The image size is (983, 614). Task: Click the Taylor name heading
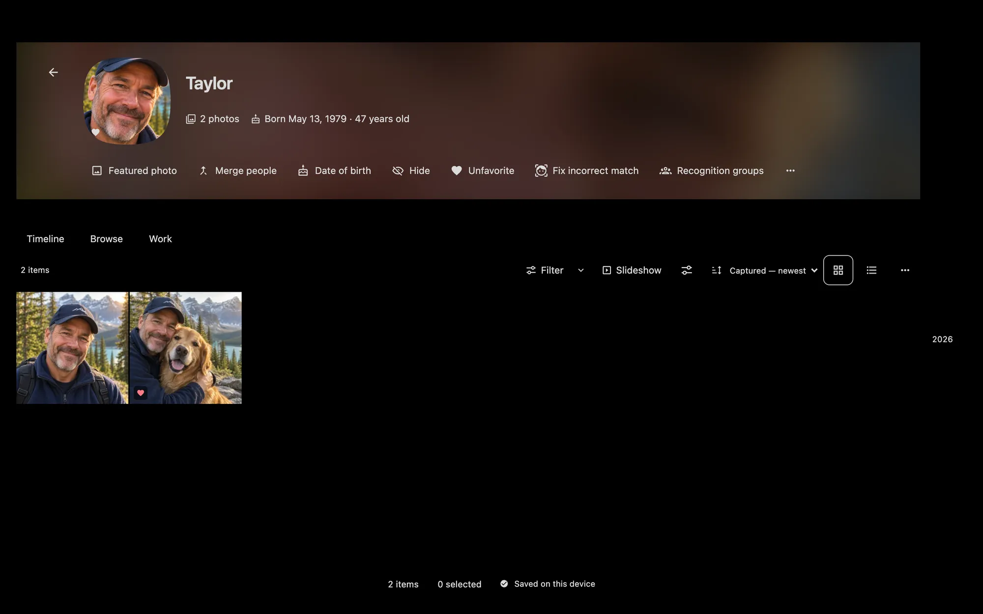point(209,84)
